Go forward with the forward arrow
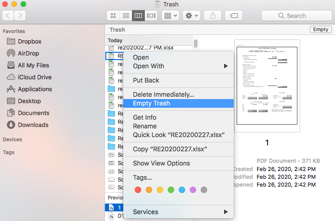 pyautogui.click(x=20, y=16)
